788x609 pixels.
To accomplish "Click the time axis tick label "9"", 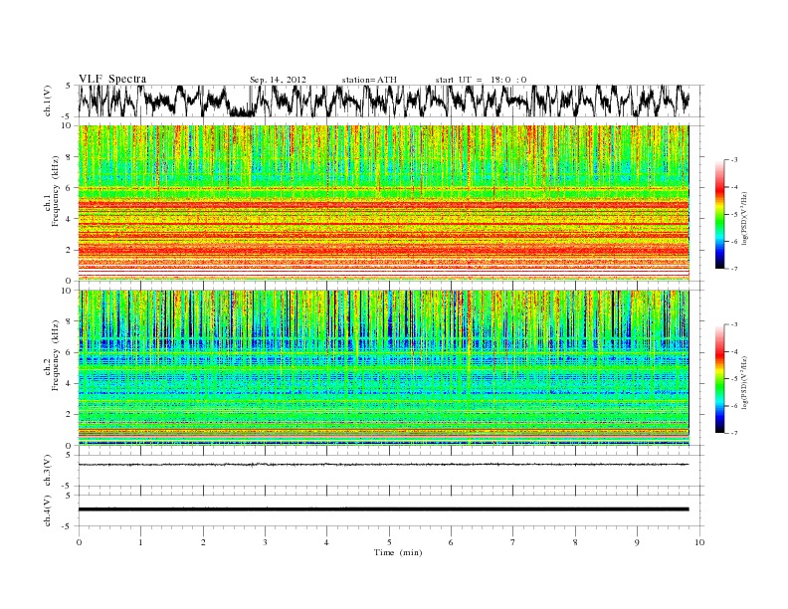I will pyautogui.click(x=637, y=542).
